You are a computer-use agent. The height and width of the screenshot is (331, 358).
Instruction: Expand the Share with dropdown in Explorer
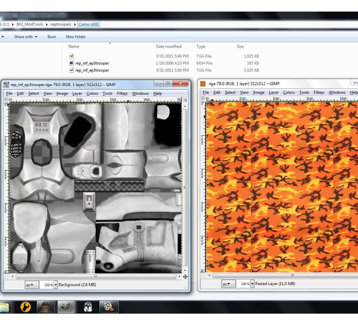[26, 36]
